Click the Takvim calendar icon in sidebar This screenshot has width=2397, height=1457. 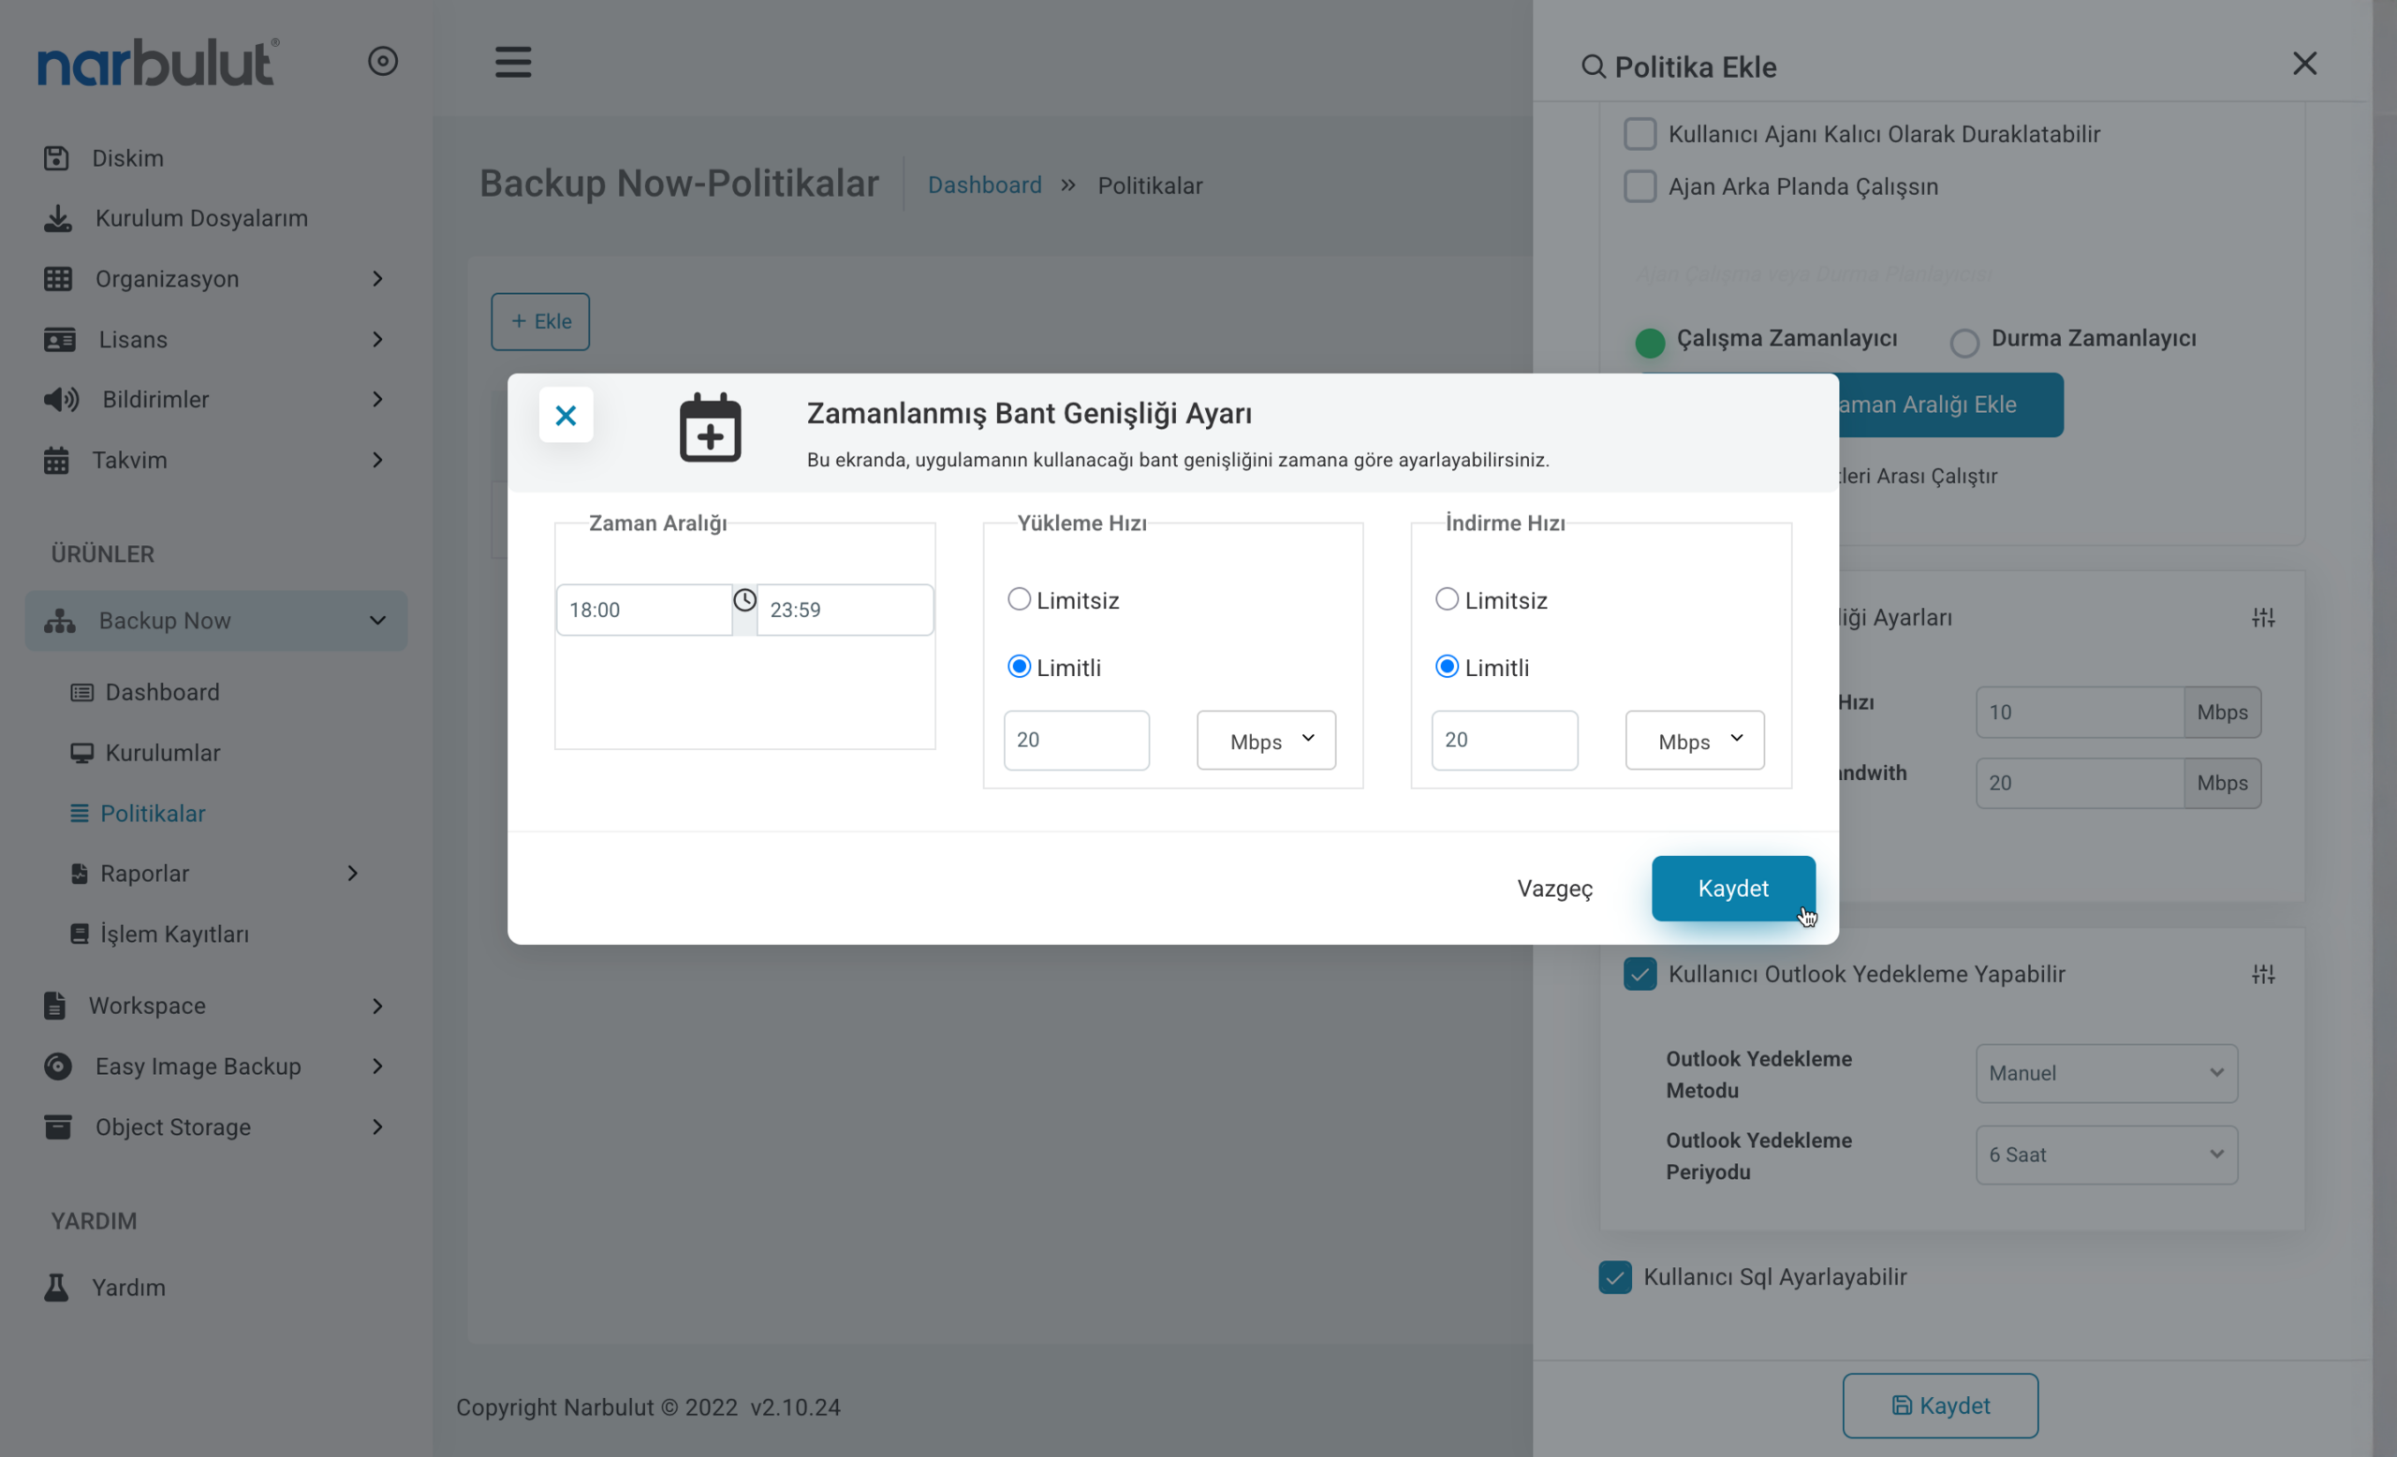pyautogui.click(x=56, y=460)
